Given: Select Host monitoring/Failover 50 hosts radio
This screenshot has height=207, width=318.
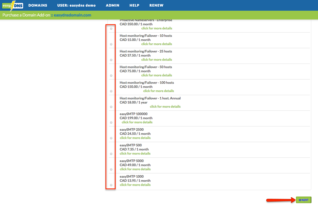Looking at the screenshot, I should coord(111,75).
